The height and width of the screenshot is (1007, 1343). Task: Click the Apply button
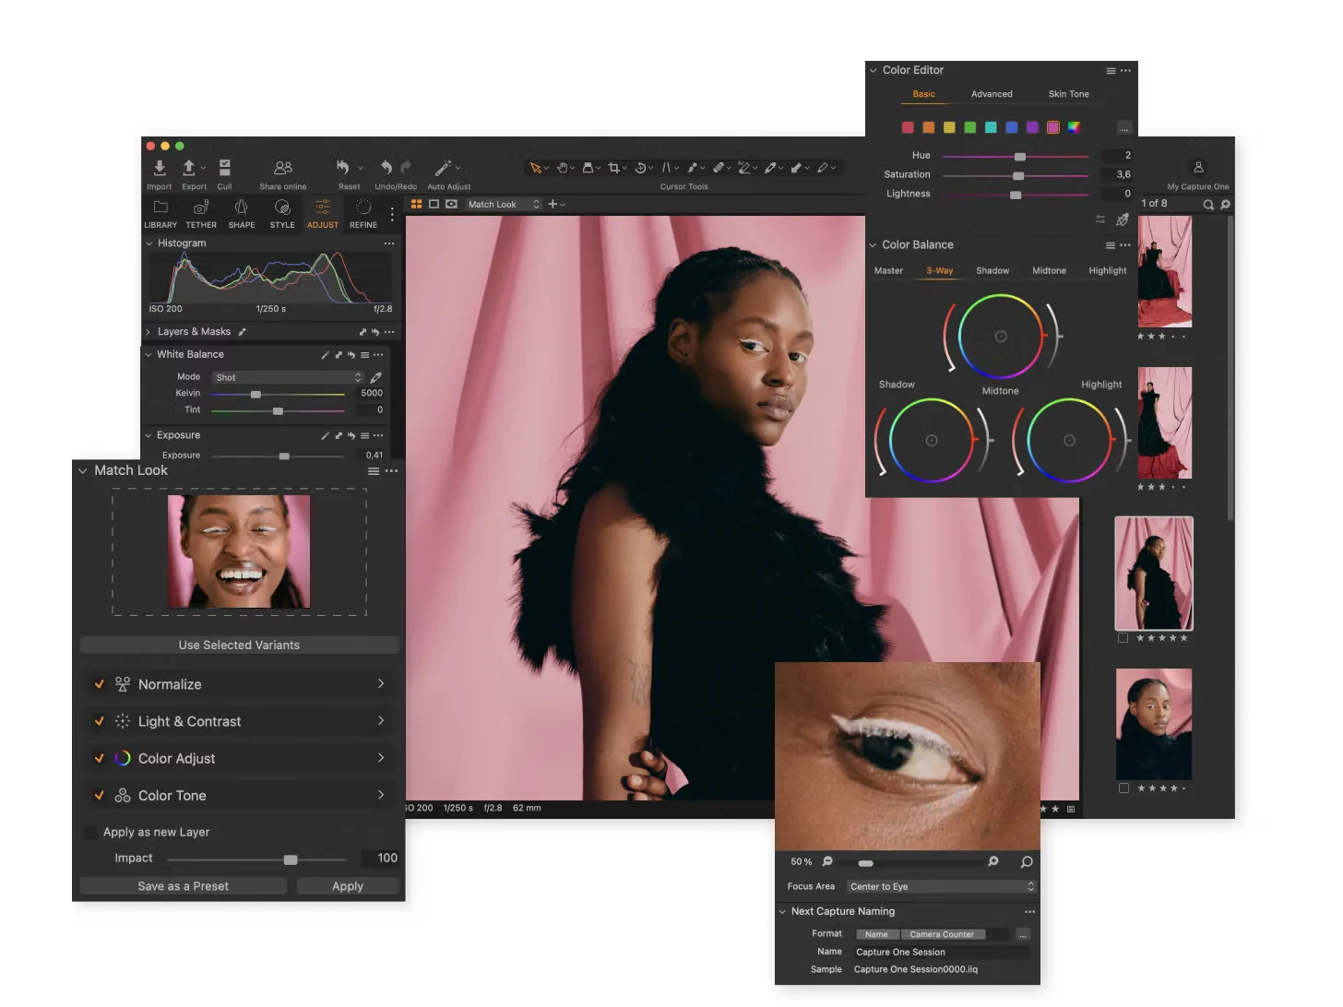tap(348, 886)
